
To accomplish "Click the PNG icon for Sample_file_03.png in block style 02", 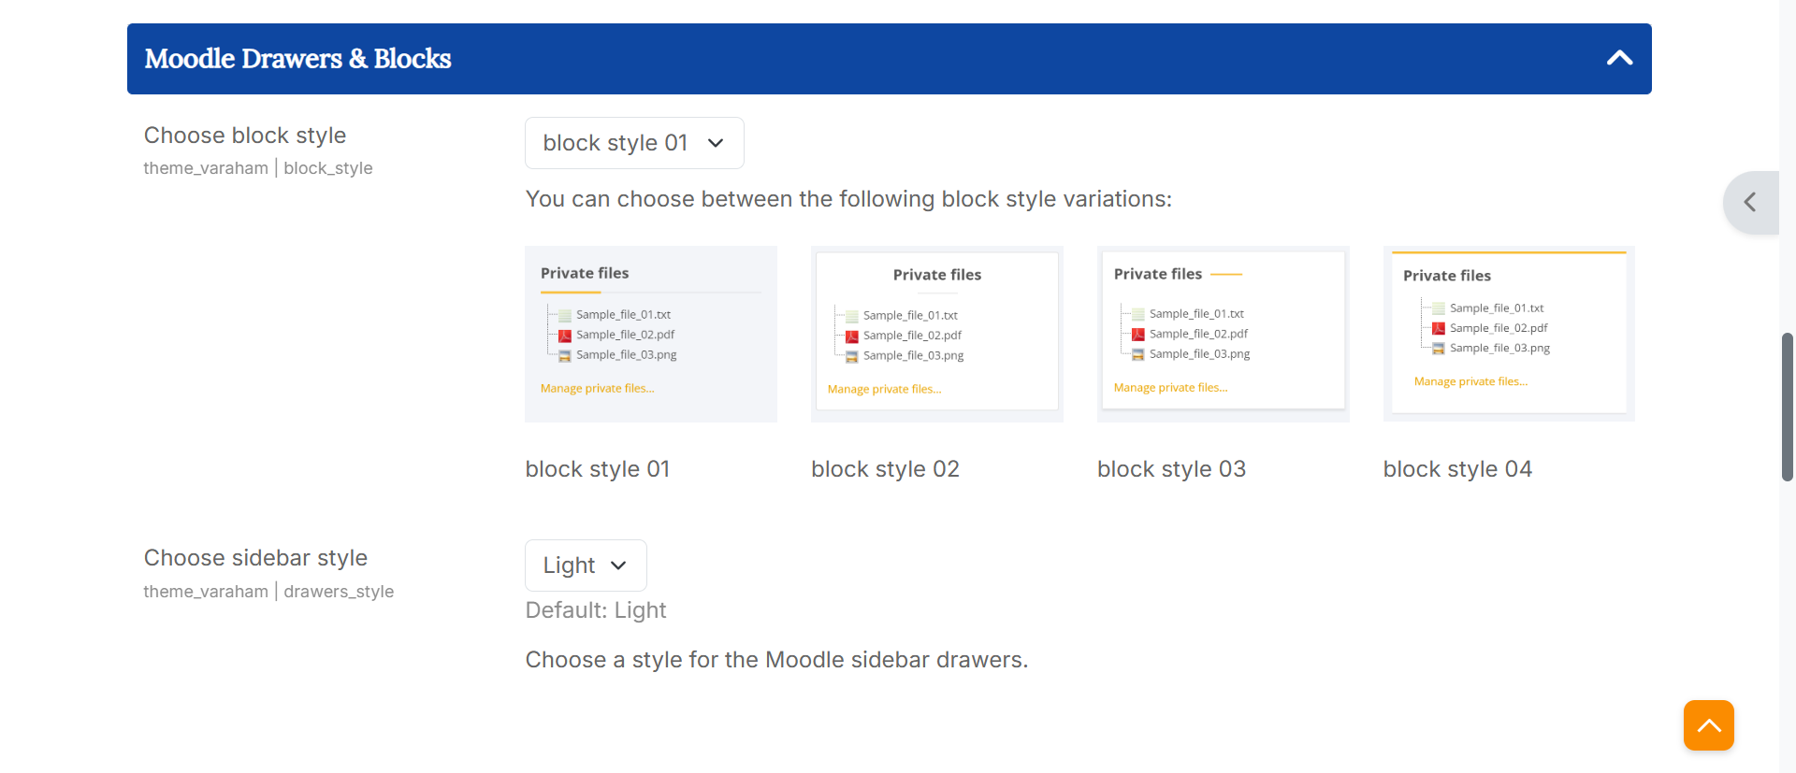I will [852, 356].
